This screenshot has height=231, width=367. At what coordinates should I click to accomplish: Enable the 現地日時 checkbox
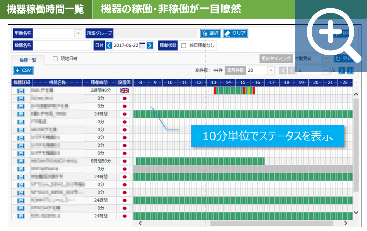pyautogui.click(x=55, y=59)
